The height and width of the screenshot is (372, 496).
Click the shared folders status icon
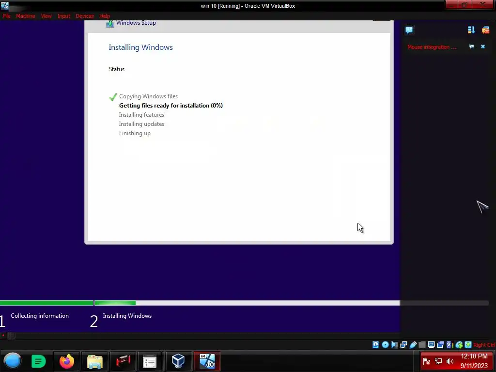(x=422, y=344)
